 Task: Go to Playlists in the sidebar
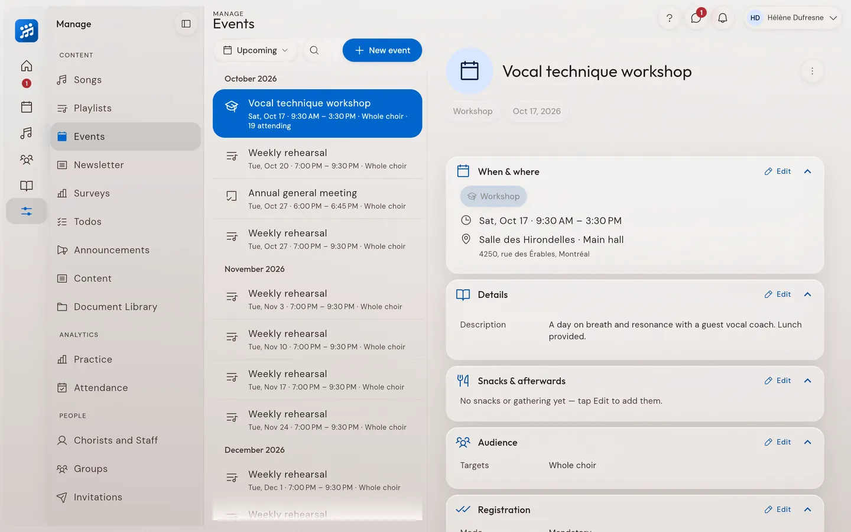pyautogui.click(x=125, y=108)
